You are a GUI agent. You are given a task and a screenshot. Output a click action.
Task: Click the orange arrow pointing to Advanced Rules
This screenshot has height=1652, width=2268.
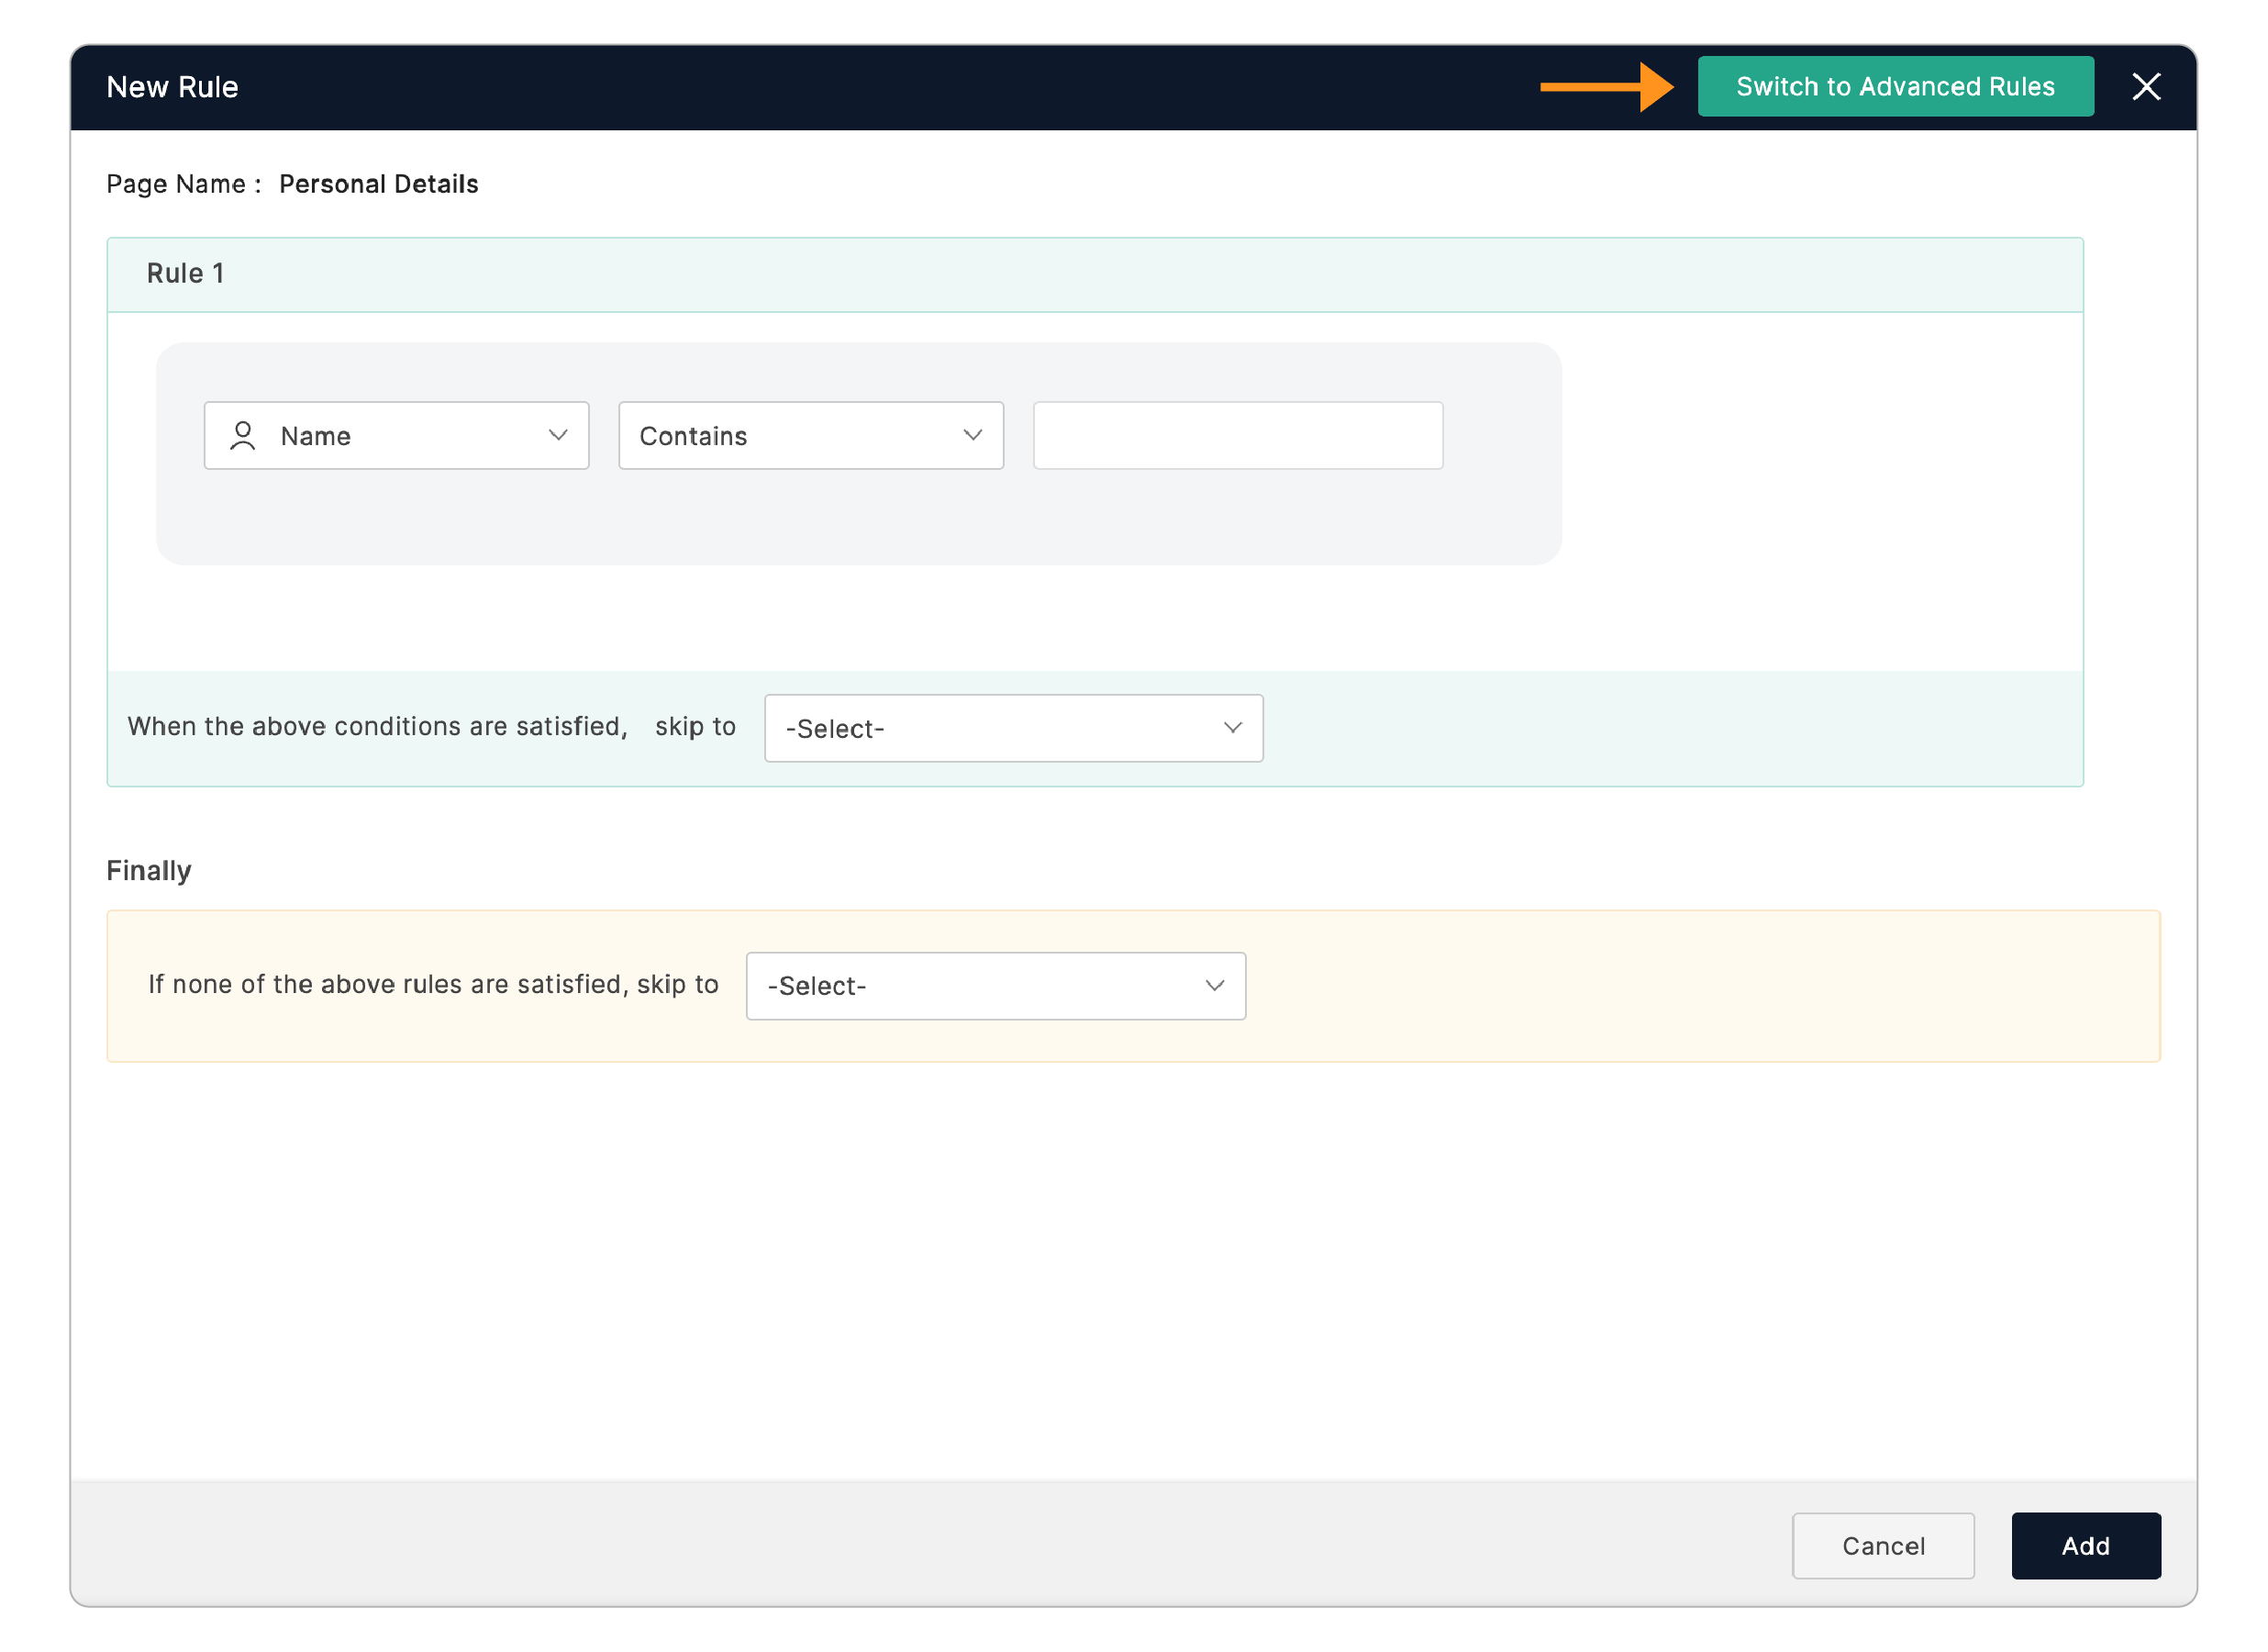coord(1606,87)
